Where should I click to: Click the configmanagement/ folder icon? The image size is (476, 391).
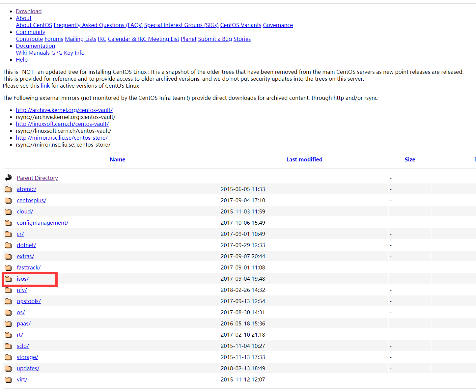coord(8,223)
